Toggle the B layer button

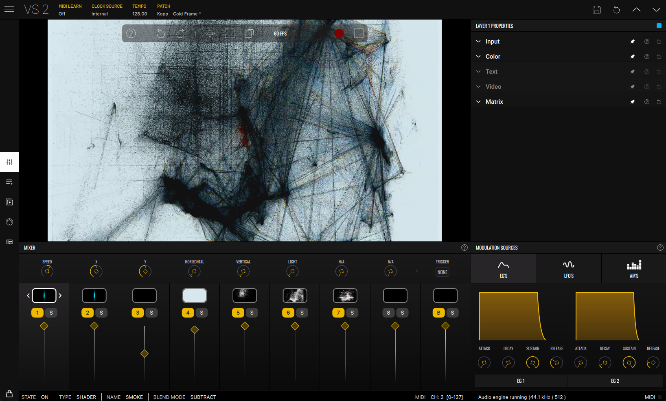(438, 313)
